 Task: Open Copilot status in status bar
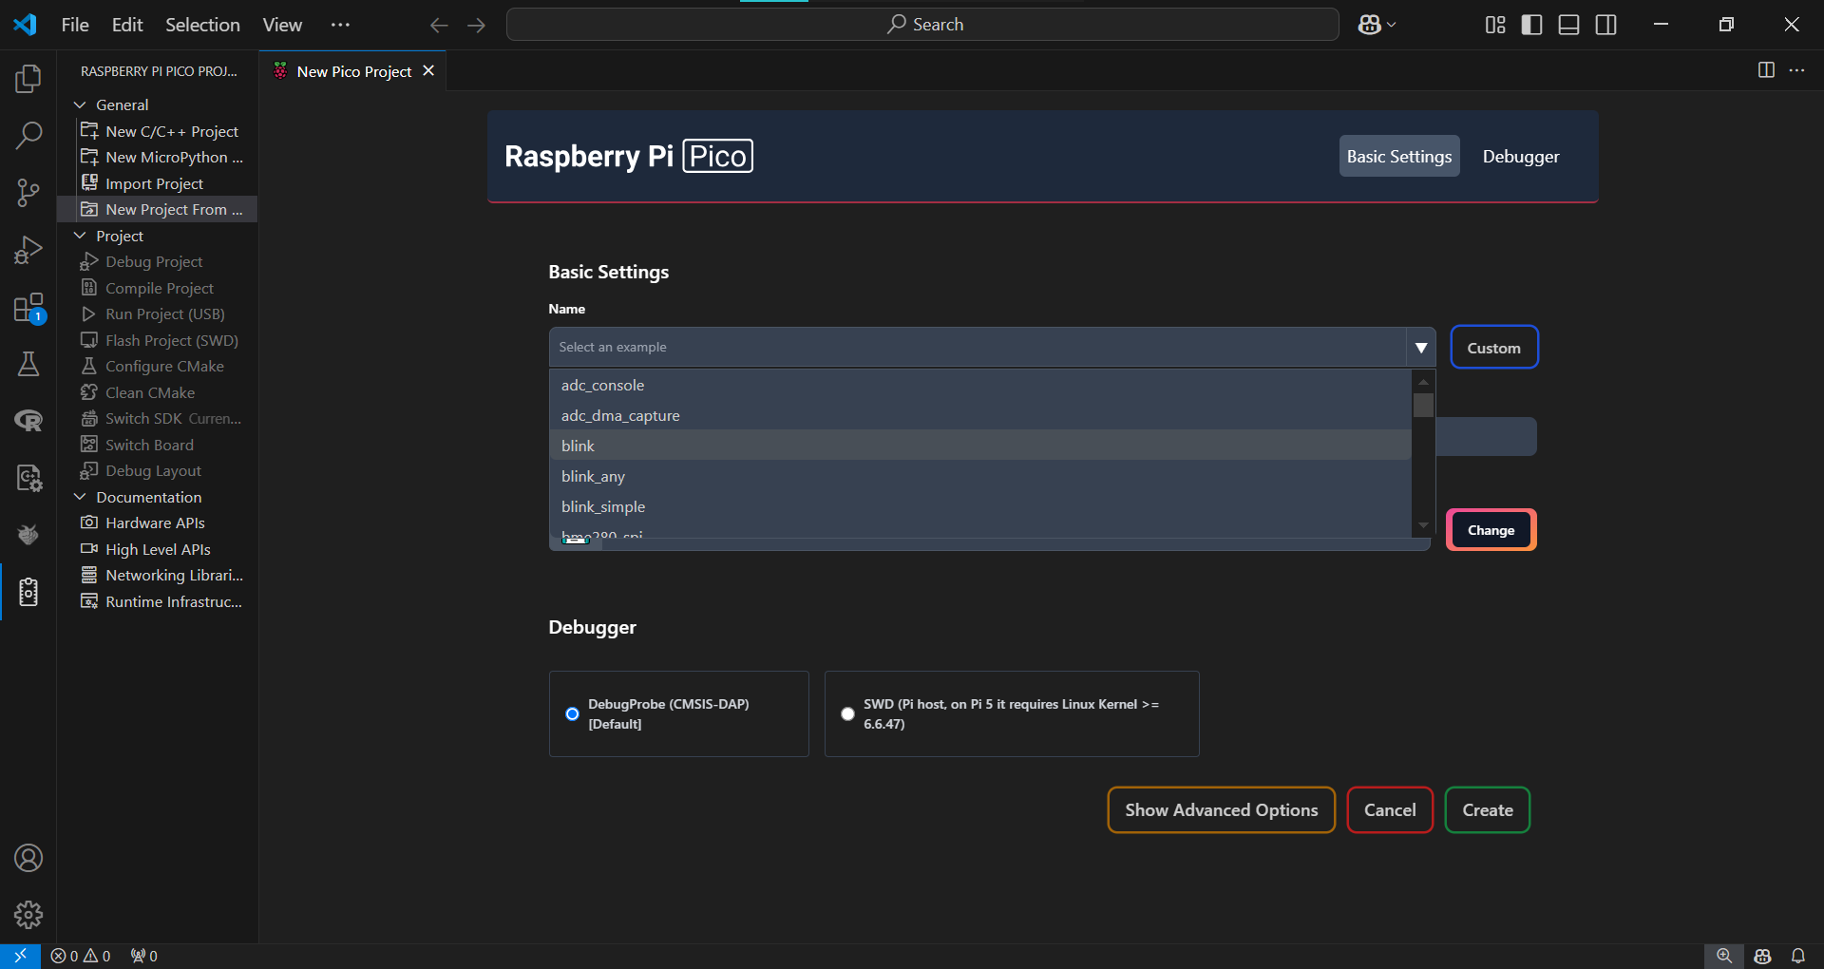(x=1763, y=956)
